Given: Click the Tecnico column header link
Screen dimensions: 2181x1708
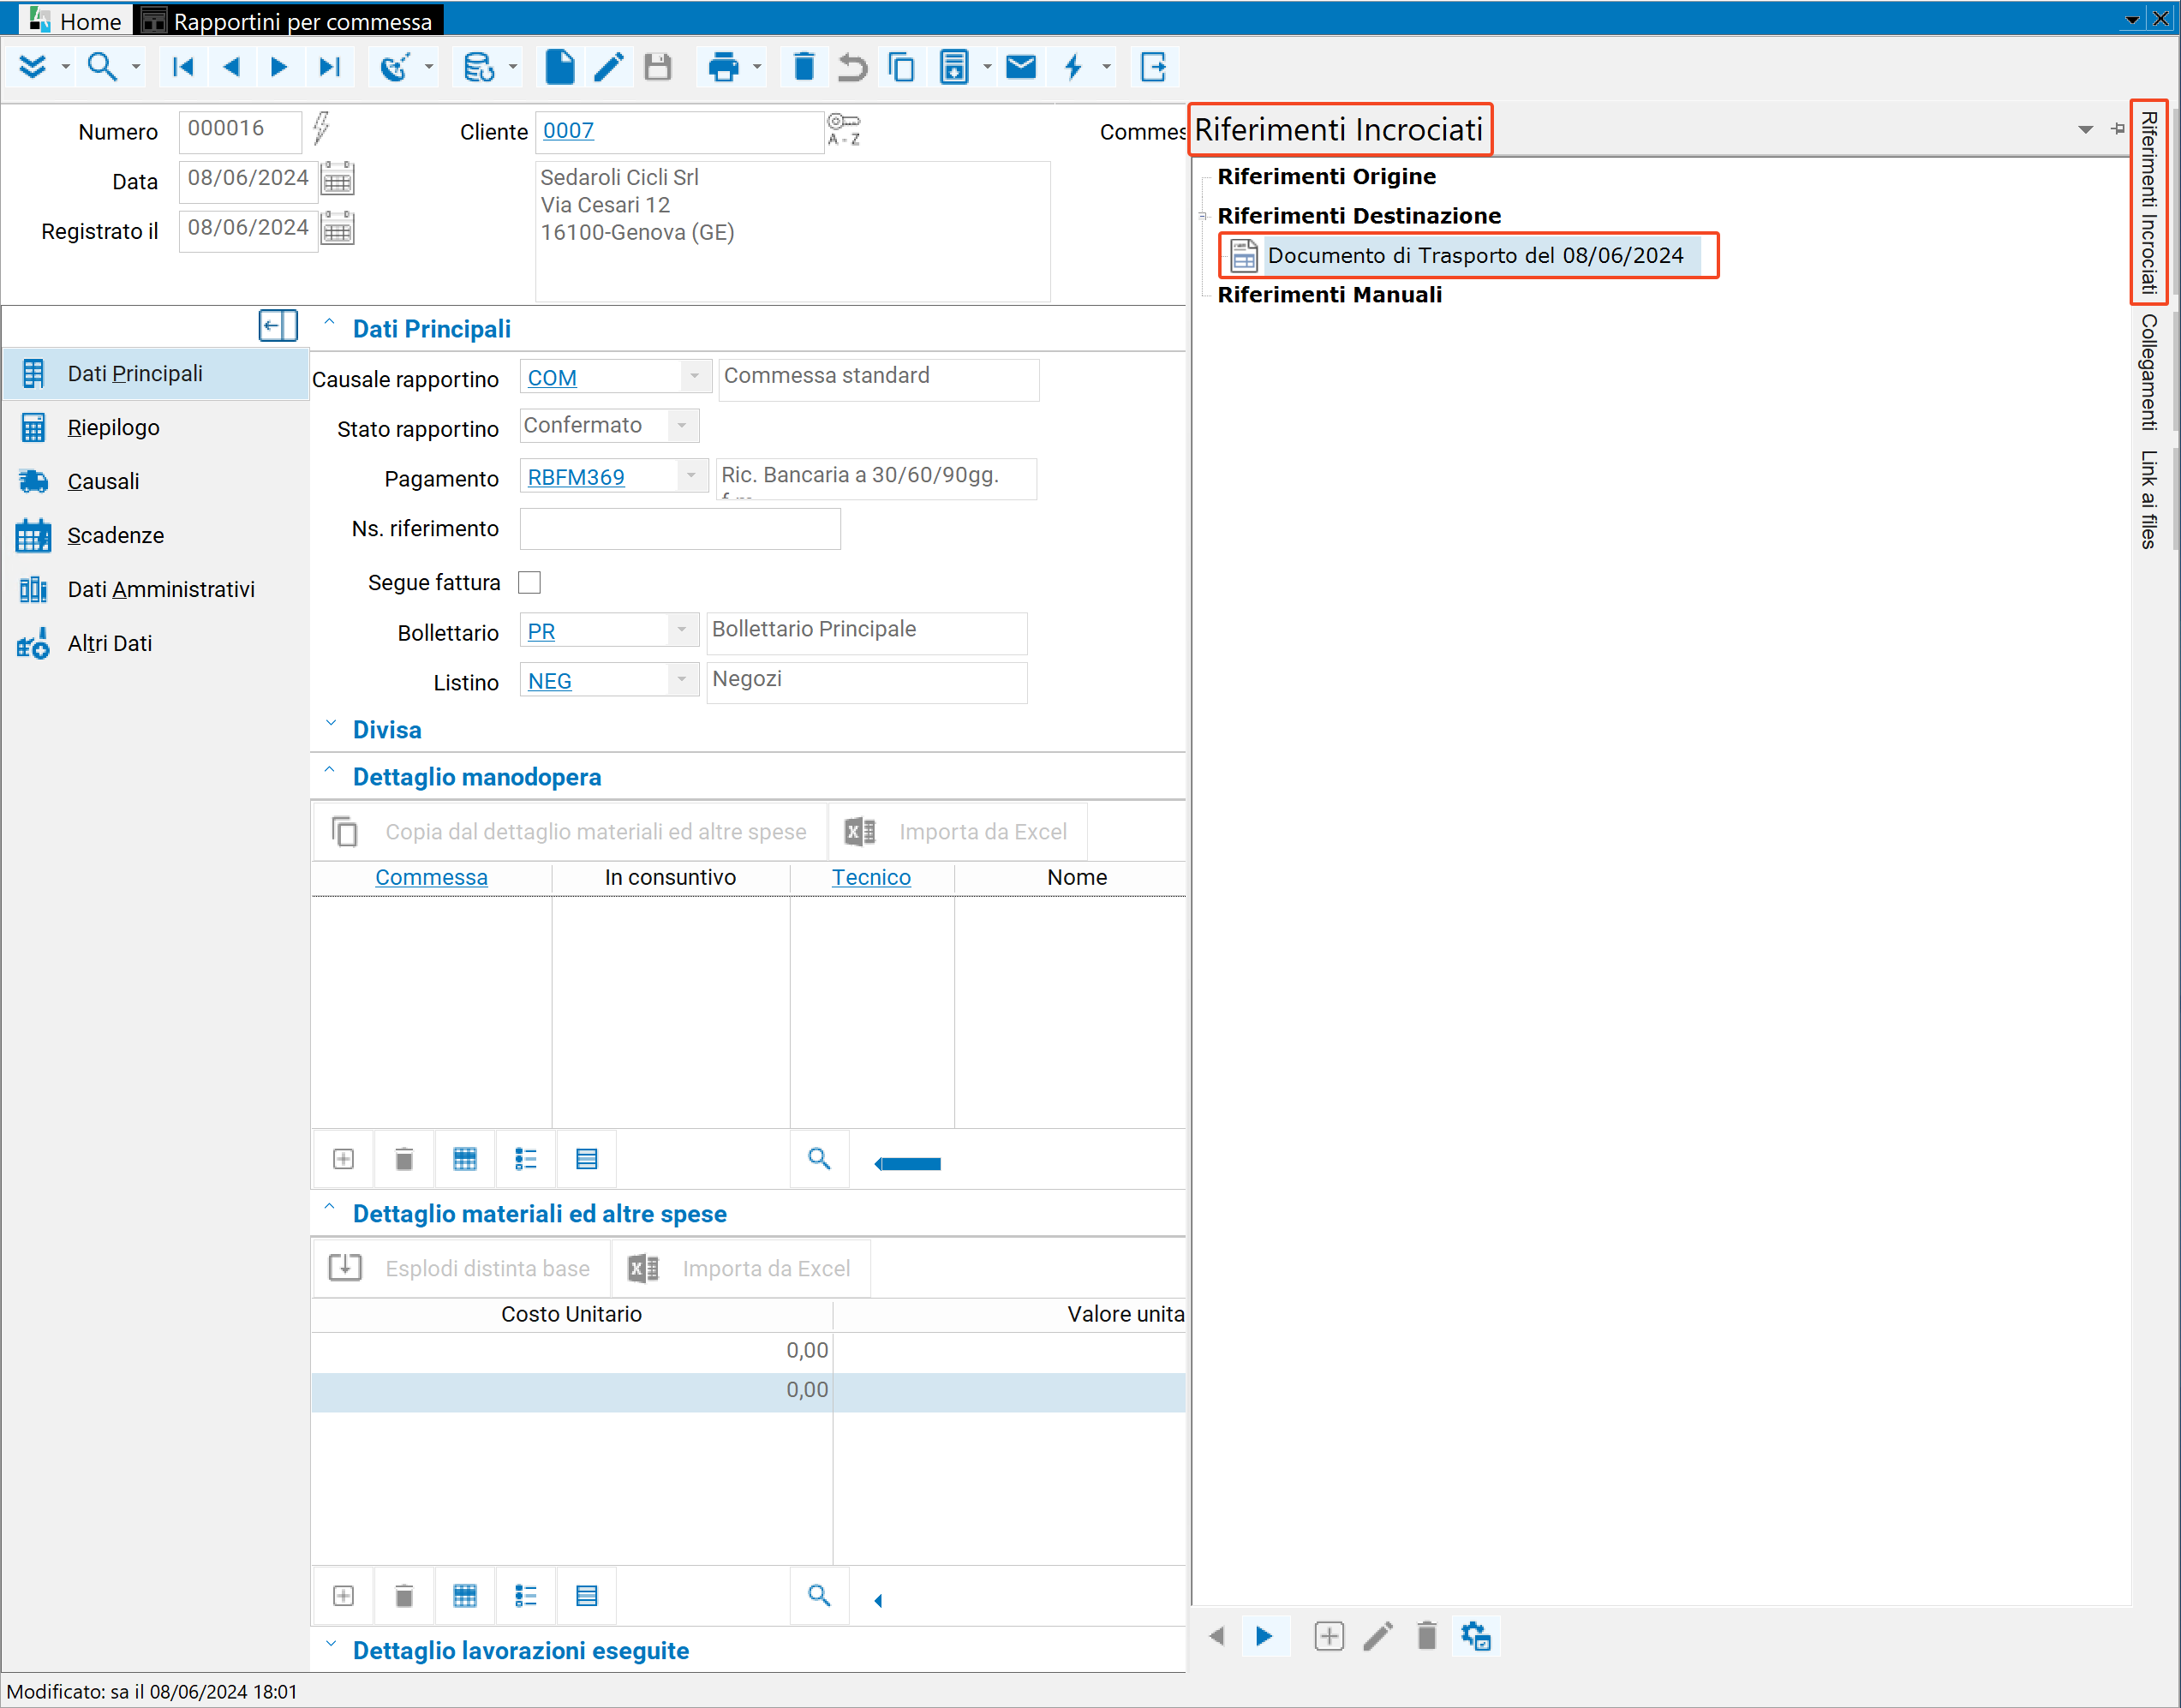Looking at the screenshot, I should [871, 877].
